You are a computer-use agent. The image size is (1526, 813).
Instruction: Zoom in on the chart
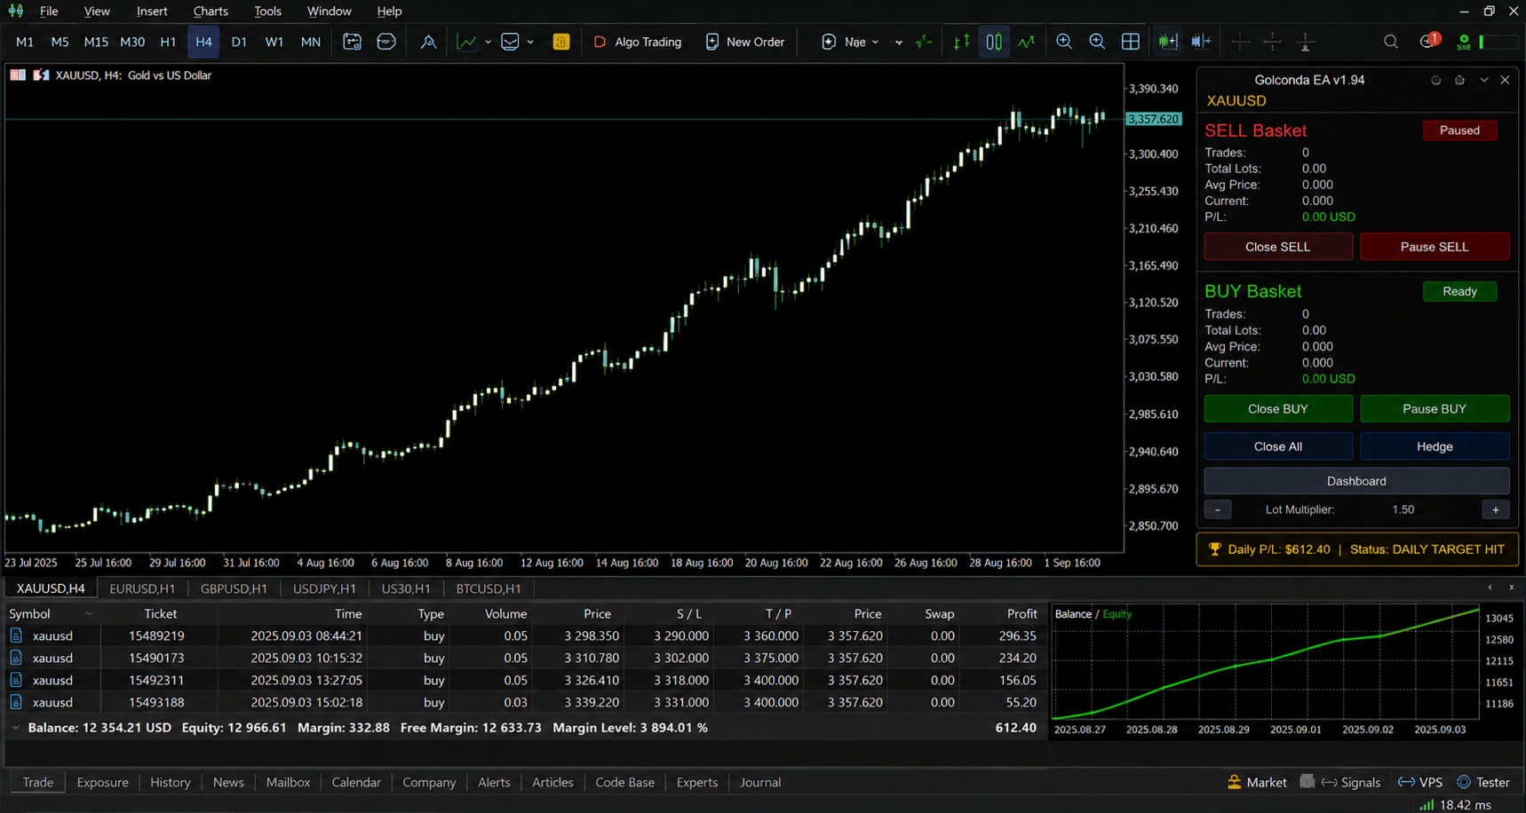(1063, 42)
